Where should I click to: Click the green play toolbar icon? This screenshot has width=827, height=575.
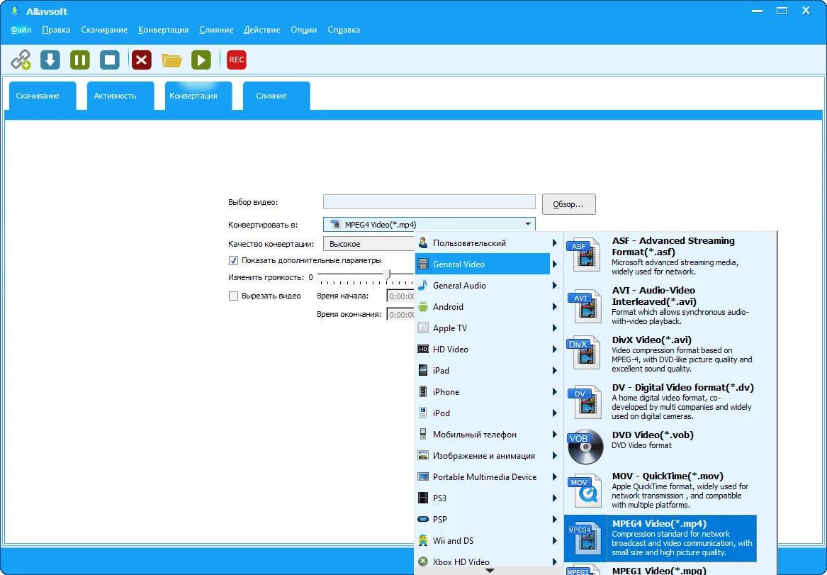coord(201,60)
